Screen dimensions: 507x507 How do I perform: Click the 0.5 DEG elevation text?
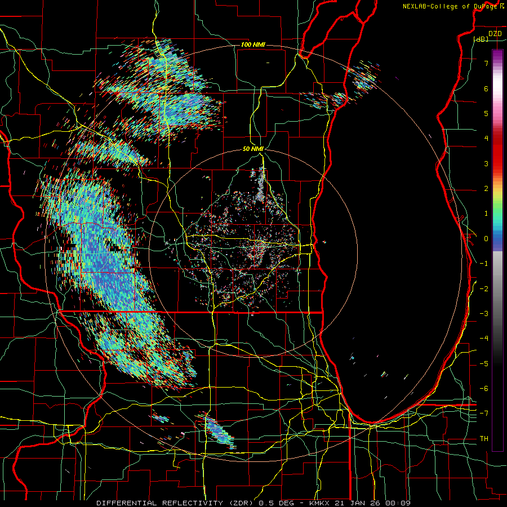[x=277, y=503]
